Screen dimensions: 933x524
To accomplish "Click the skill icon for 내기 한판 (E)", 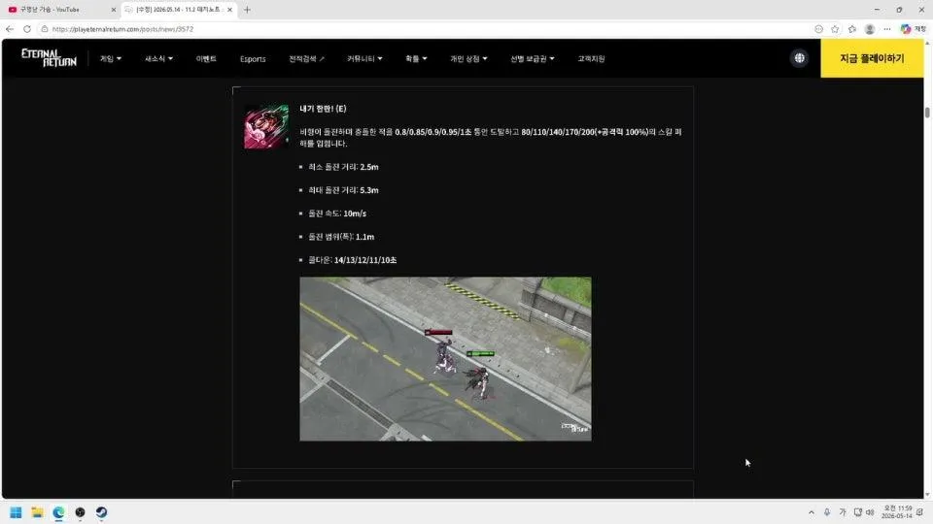I will (266, 126).
